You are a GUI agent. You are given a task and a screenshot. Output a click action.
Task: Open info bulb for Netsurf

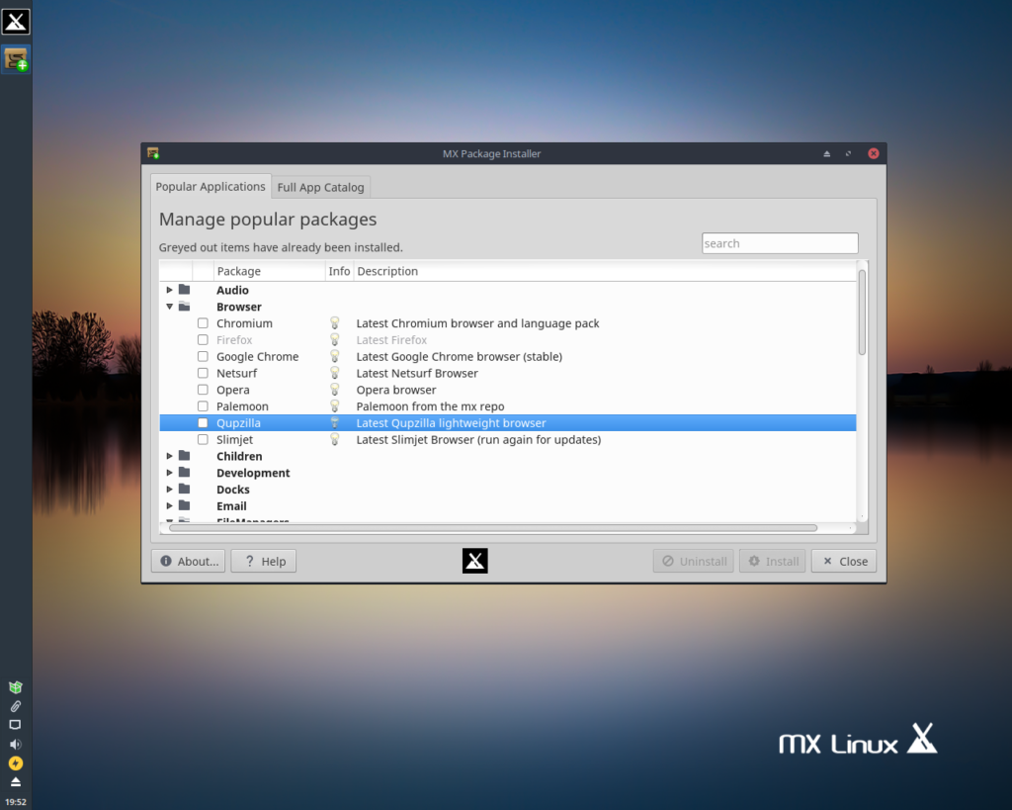click(x=334, y=373)
